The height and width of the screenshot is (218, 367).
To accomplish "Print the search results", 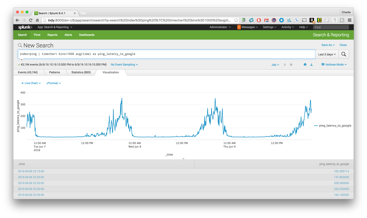I will click(305, 65).
